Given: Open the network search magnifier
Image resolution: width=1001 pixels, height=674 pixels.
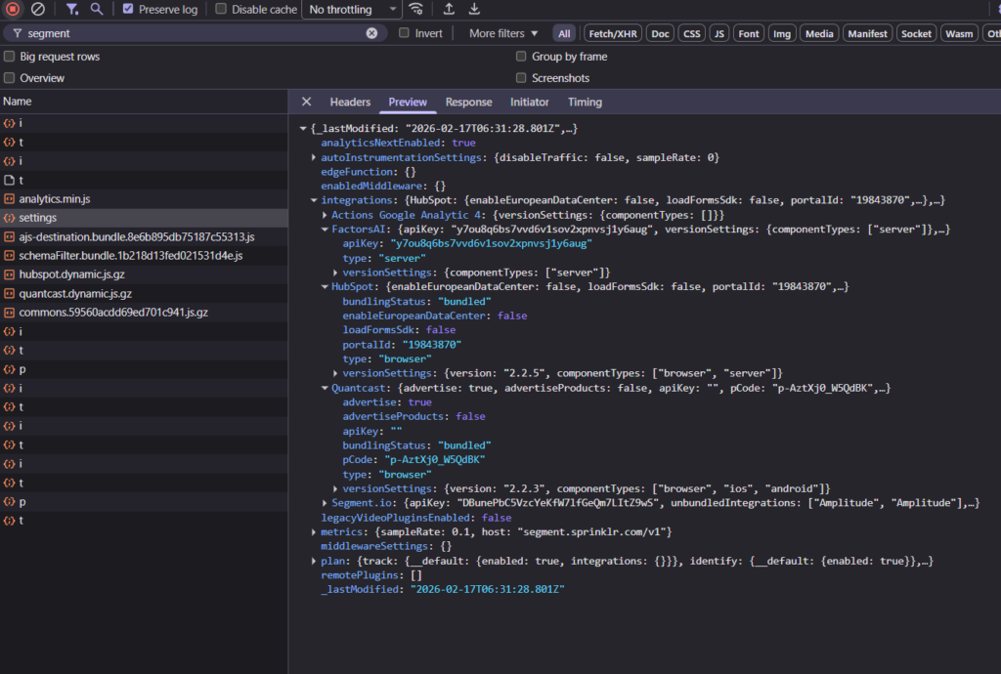Looking at the screenshot, I should point(97,9).
